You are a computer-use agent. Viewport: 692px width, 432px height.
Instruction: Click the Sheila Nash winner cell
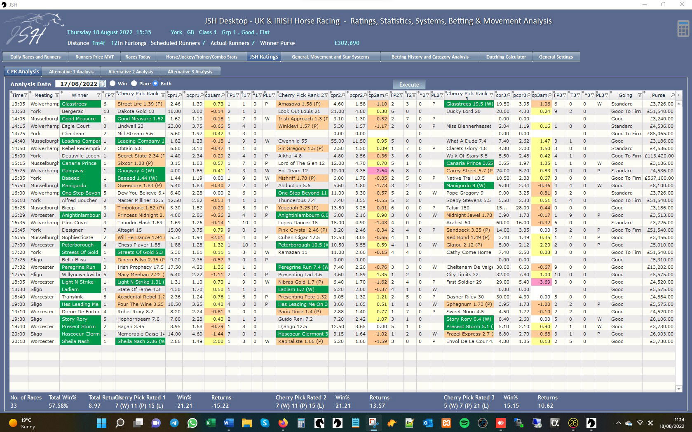[80, 341]
